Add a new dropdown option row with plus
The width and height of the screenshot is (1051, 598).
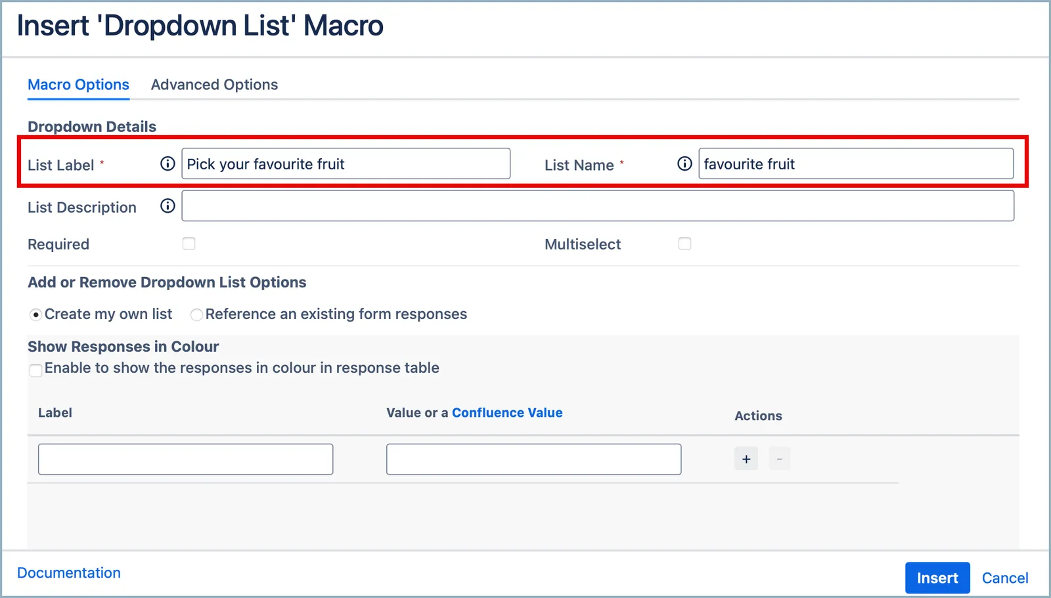746,459
